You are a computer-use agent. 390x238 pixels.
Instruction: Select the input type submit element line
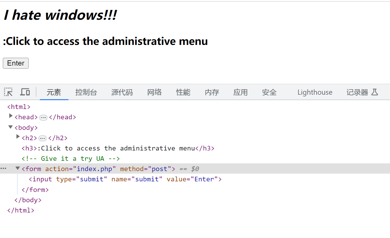pyautogui.click(x=125, y=179)
